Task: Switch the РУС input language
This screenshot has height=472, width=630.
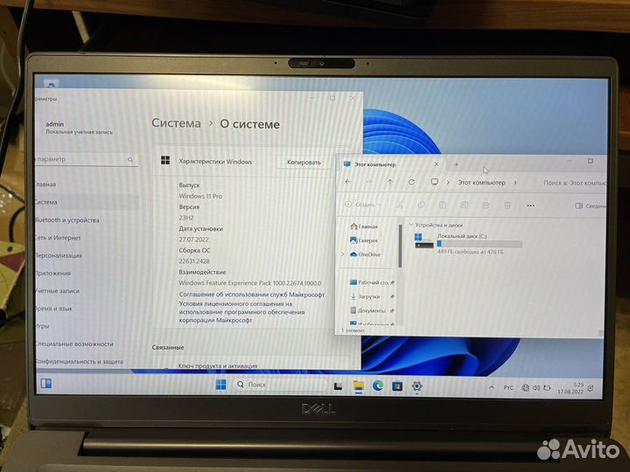Action: [x=508, y=388]
